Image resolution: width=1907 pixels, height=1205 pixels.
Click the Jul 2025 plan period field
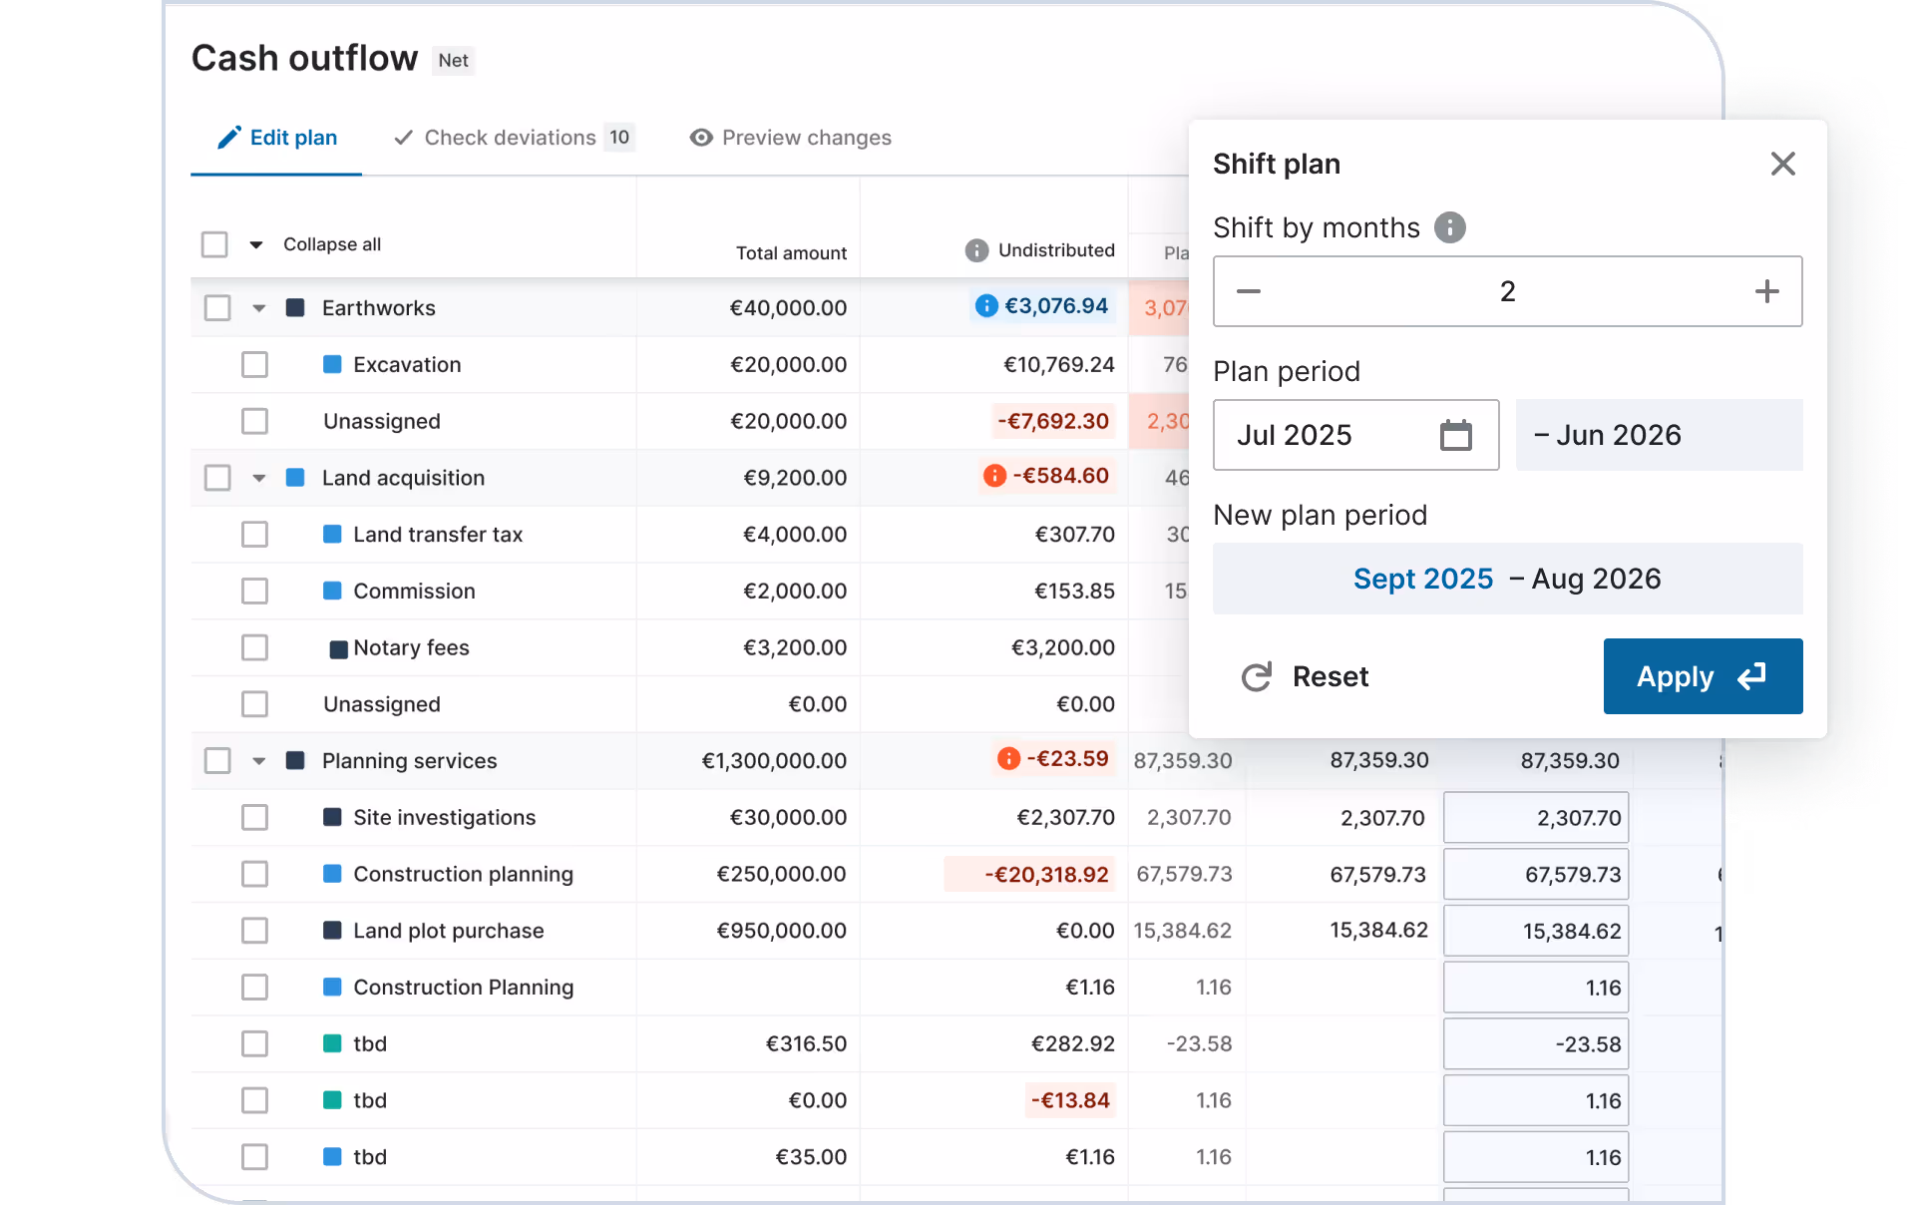pos(1355,435)
